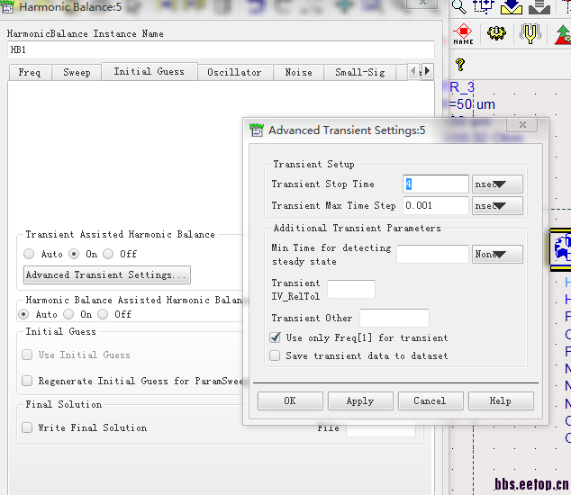The image size is (571, 495).
Task: Click the gear simulate icon
Action: 496,33
